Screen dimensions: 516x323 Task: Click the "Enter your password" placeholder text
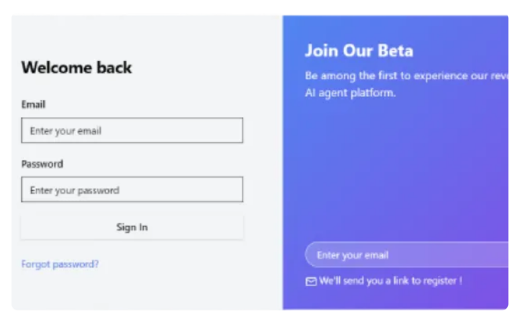click(x=75, y=190)
